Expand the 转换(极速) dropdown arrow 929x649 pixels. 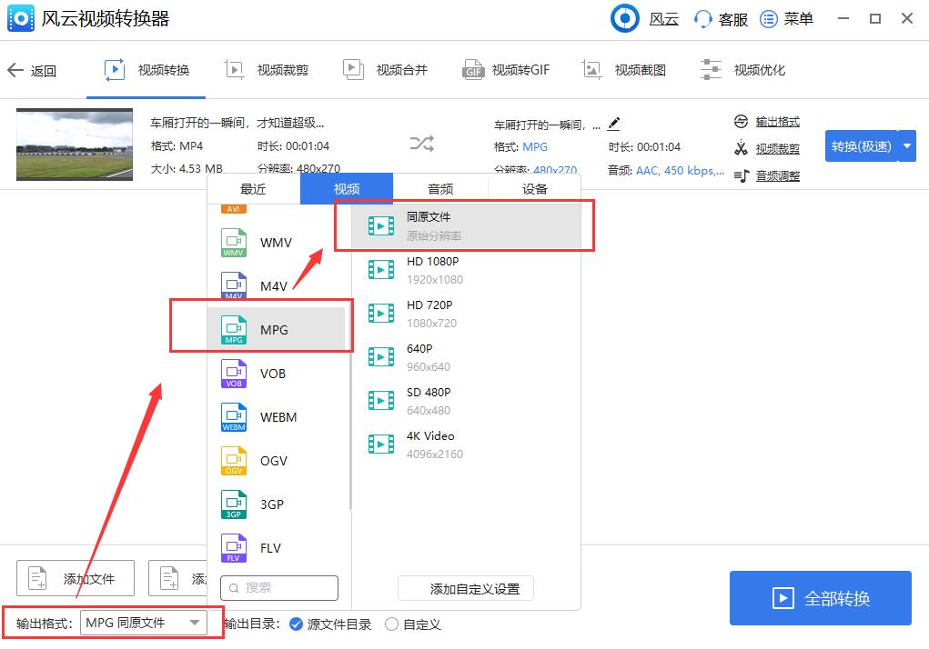pyautogui.click(x=905, y=145)
